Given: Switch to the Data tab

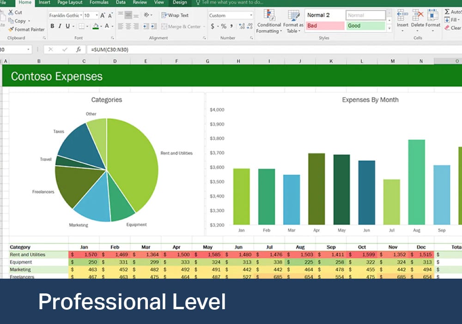Looking at the screenshot, I should pos(121,2).
